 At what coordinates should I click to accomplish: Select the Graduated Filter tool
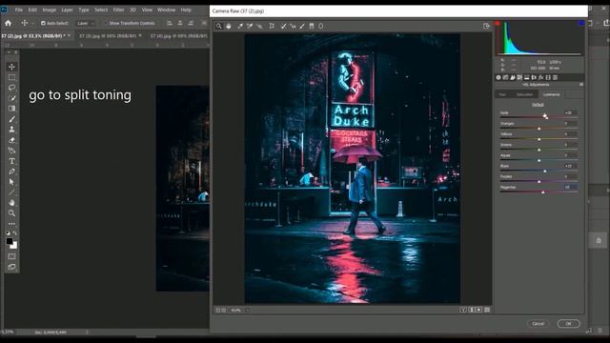point(312,26)
